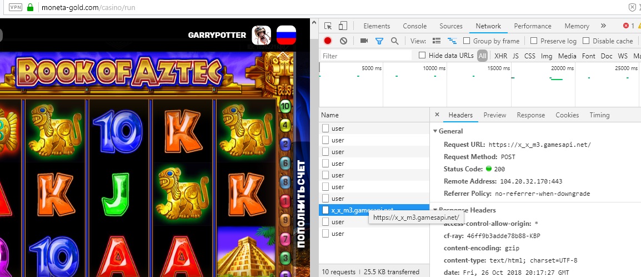Select the x_x_m3.gamesapi.net request row

pos(361,210)
